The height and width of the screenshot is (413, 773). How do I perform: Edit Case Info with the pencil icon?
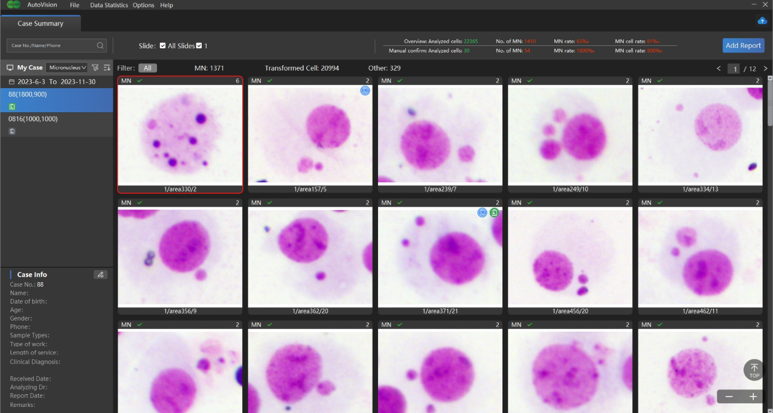101,275
